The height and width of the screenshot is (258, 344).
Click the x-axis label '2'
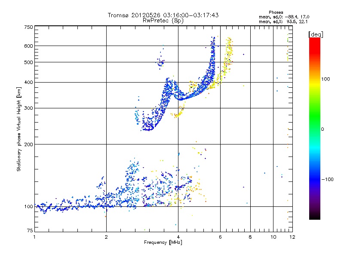tap(106, 237)
